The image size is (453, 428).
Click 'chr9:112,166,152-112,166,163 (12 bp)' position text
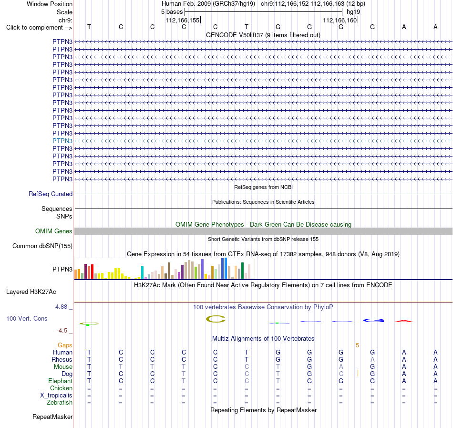click(x=313, y=4)
